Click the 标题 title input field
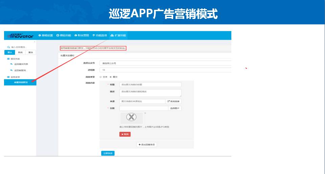The image size is (325, 174). tap(150, 85)
